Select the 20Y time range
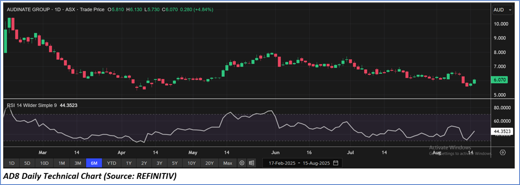520x185 pixels. 209,163
